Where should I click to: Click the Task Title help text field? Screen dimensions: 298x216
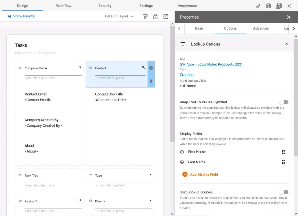coord(54,185)
